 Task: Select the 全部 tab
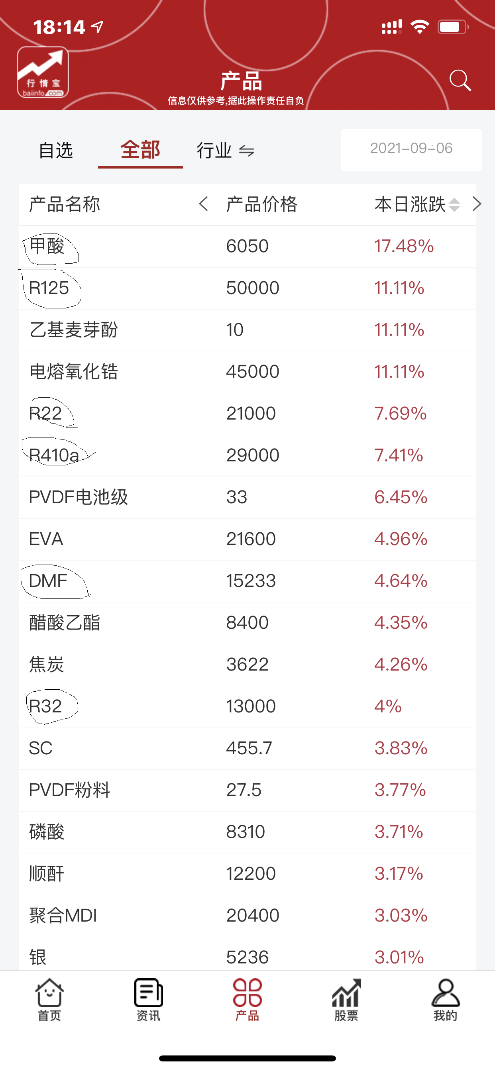point(140,150)
